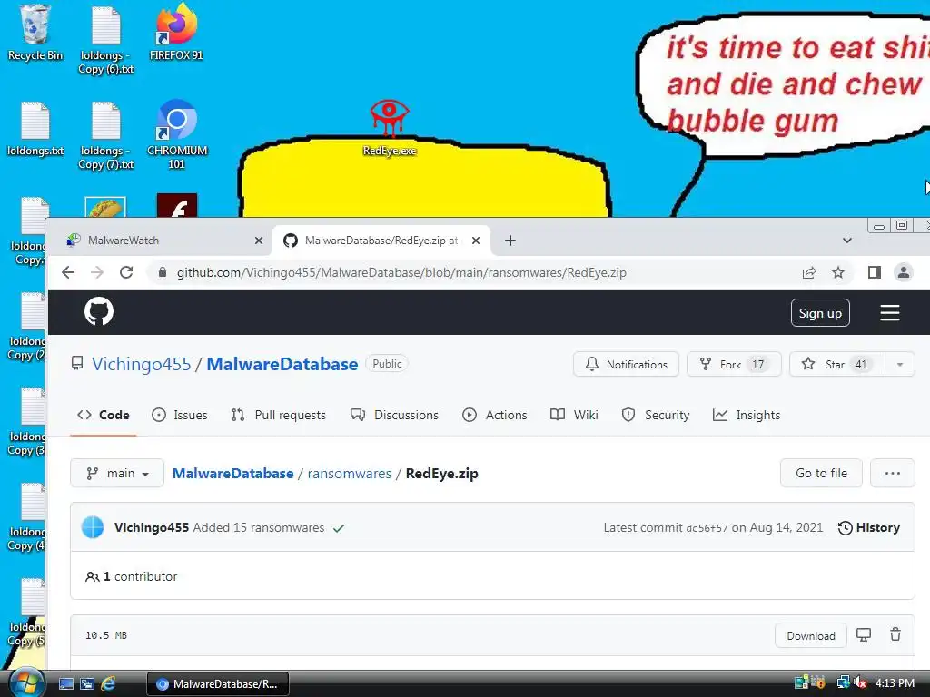Fork the repository with Fork button
This screenshot has height=697, width=930.
tap(734, 365)
